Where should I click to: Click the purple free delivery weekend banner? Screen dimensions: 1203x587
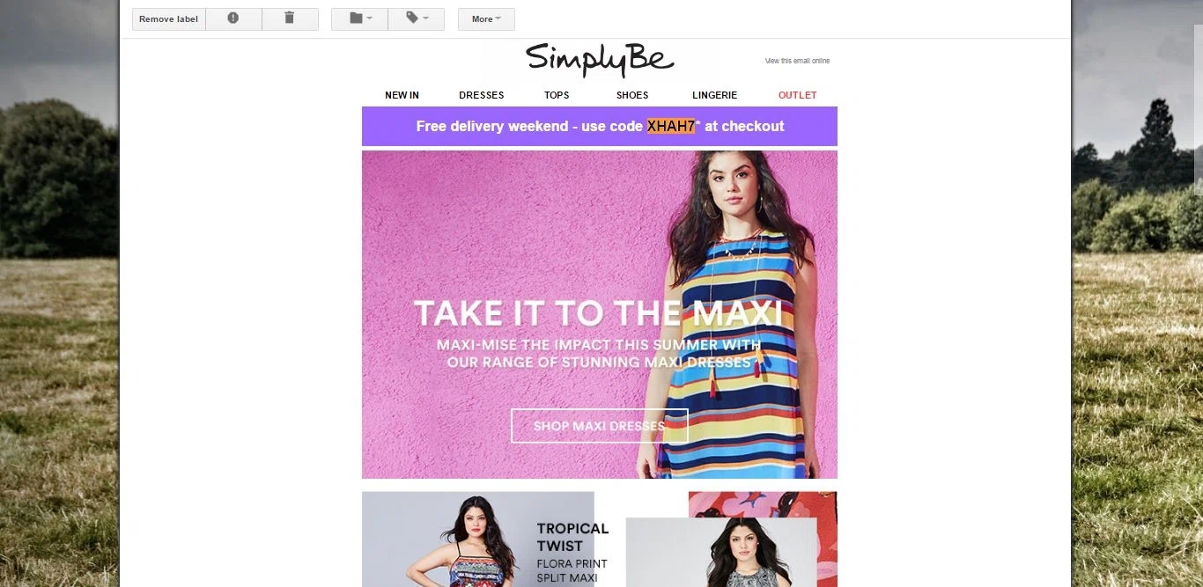point(600,126)
